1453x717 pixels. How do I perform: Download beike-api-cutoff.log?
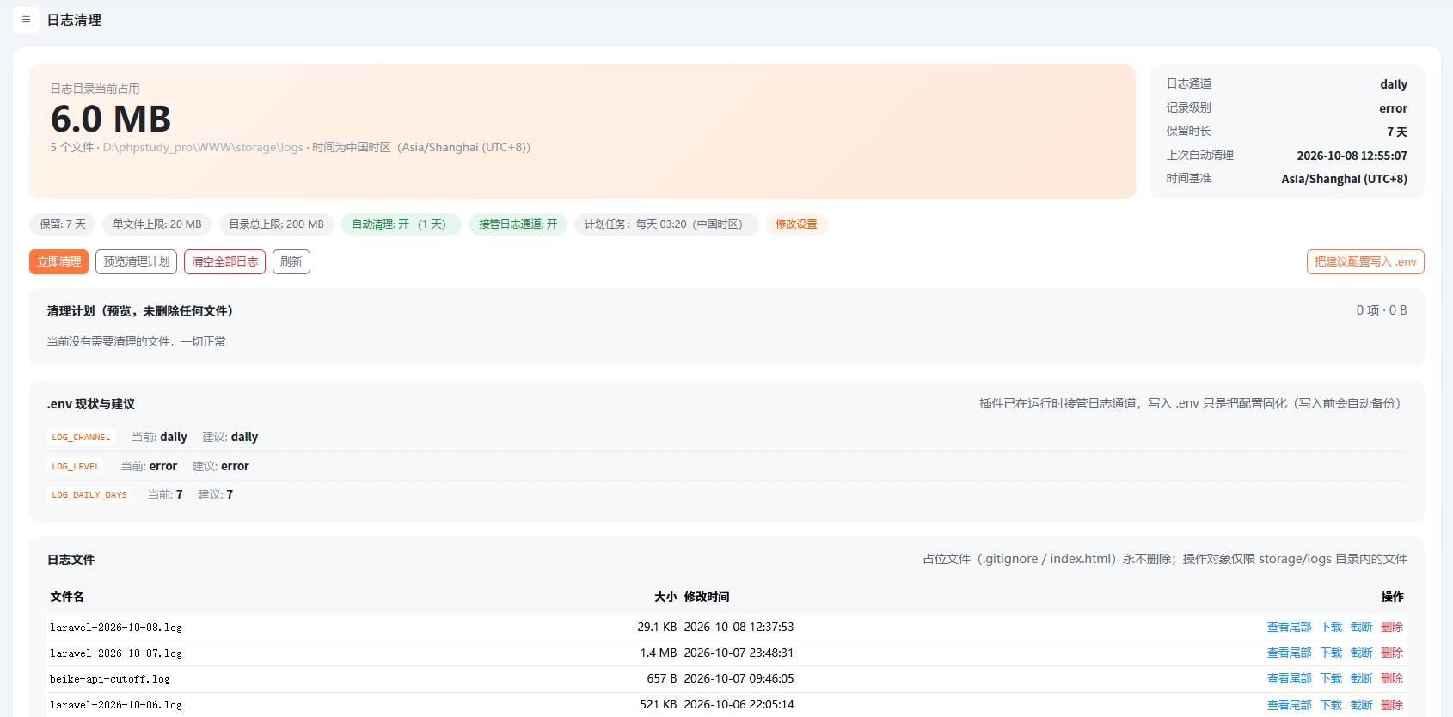tap(1331, 679)
